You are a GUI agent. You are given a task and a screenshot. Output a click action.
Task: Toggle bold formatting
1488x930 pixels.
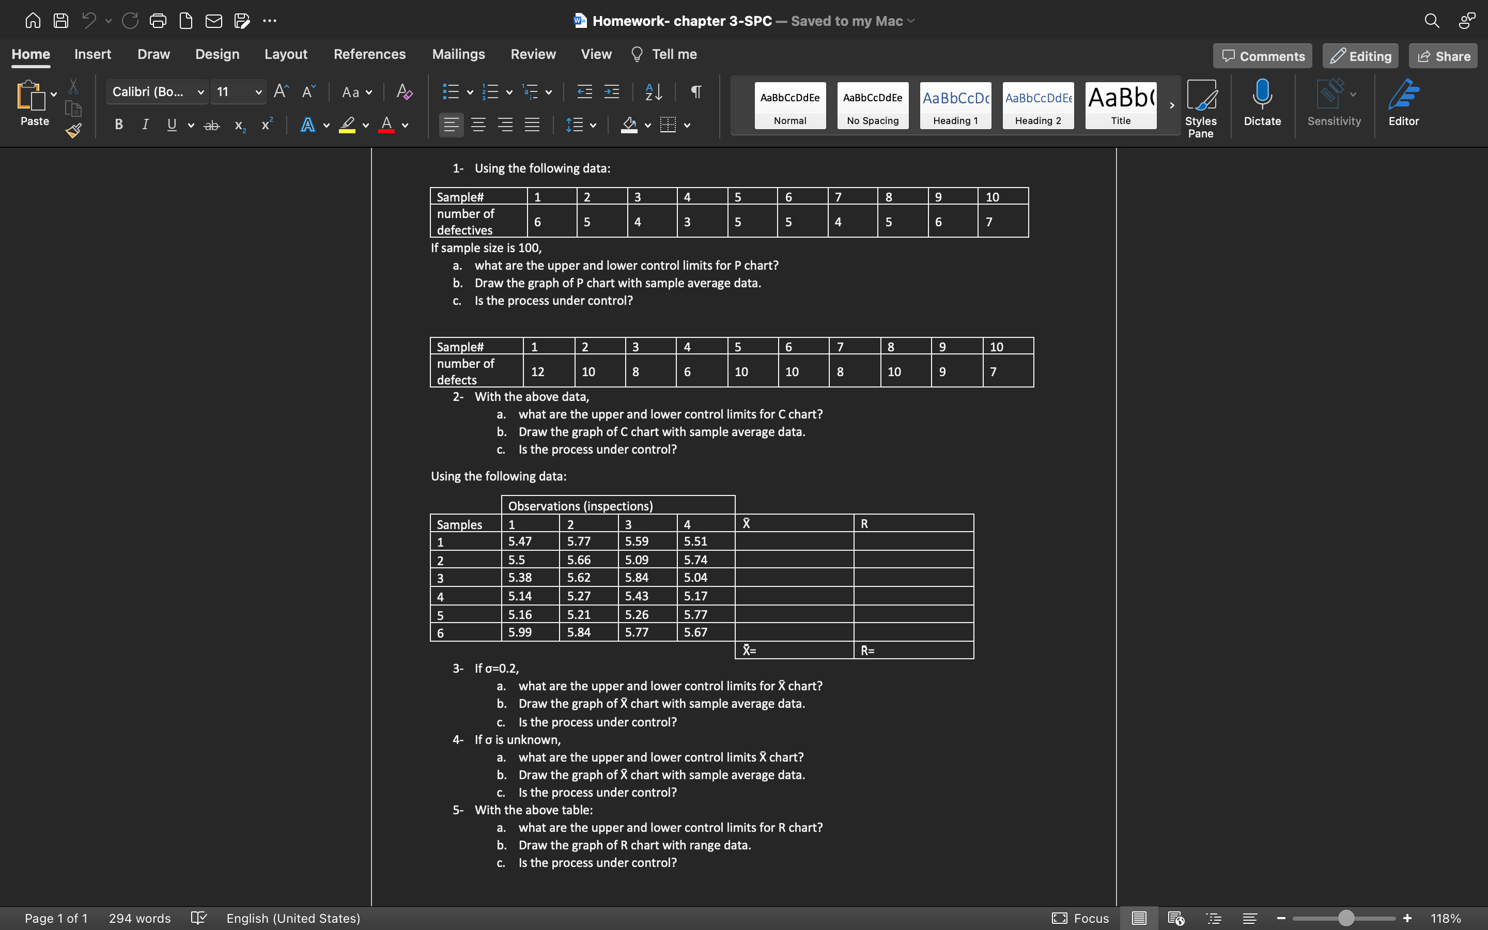(x=118, y=124)
